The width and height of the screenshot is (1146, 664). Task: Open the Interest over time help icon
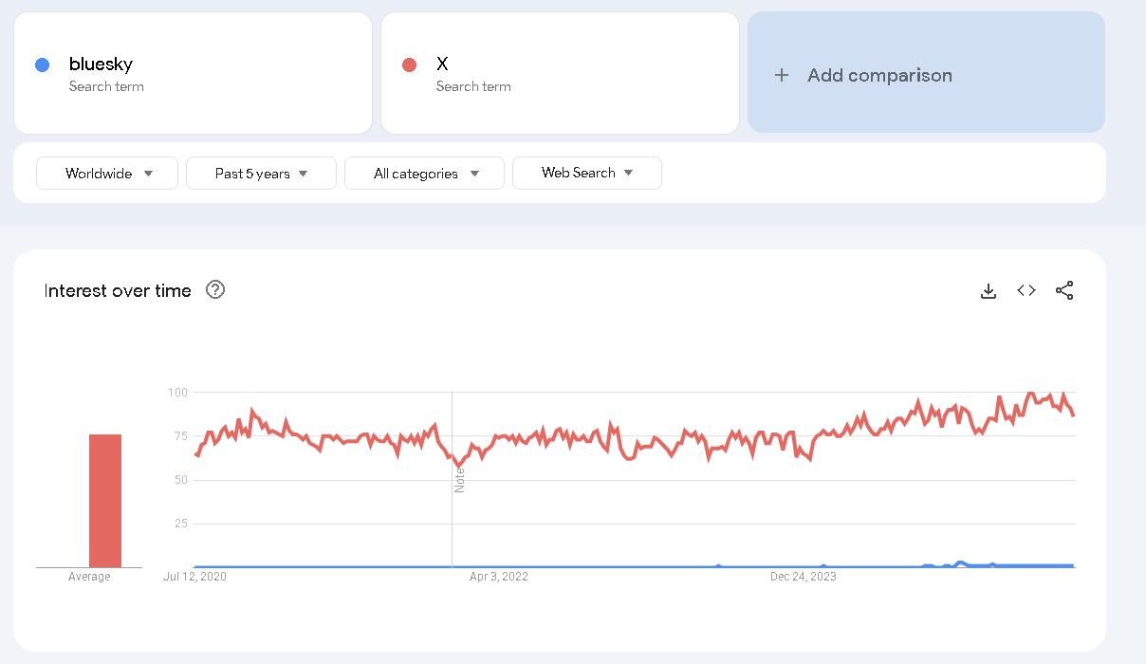tap(215, 290)
